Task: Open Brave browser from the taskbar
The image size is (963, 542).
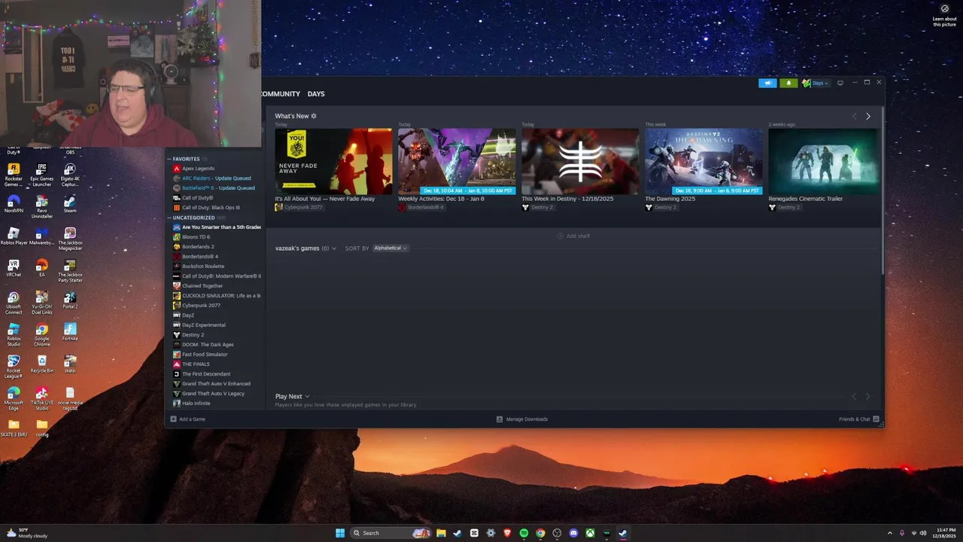Action: [x=507, y=533]
